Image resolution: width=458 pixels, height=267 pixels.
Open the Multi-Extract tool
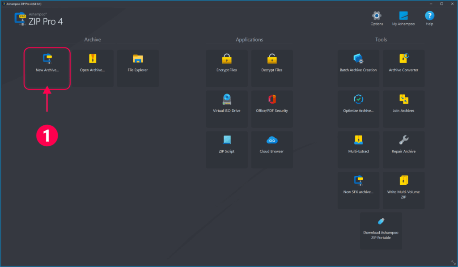click(x=358, y=149)
